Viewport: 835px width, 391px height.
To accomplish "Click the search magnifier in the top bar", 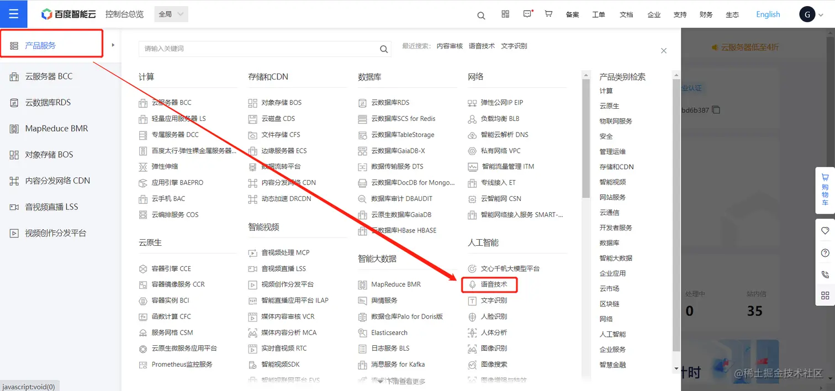I will pyautogui.click(x=481, y=15).
